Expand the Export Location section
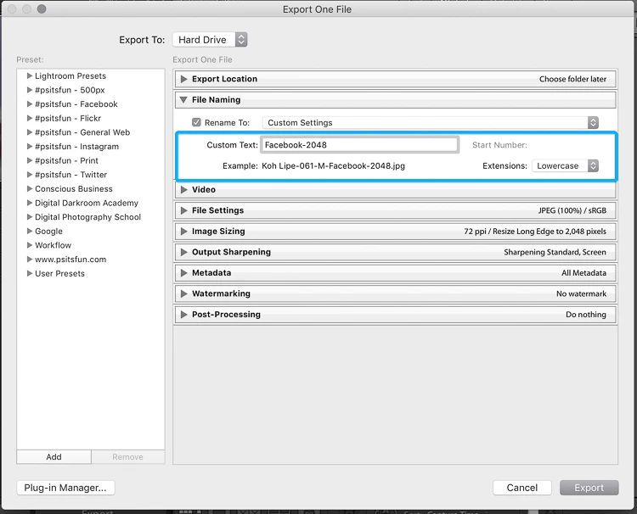The image size is (637, 514). click(x=183, y=79)
